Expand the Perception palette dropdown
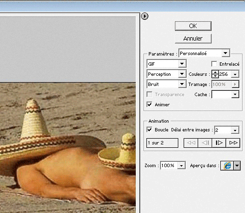 pyautogui.click(x=167, y=74)
